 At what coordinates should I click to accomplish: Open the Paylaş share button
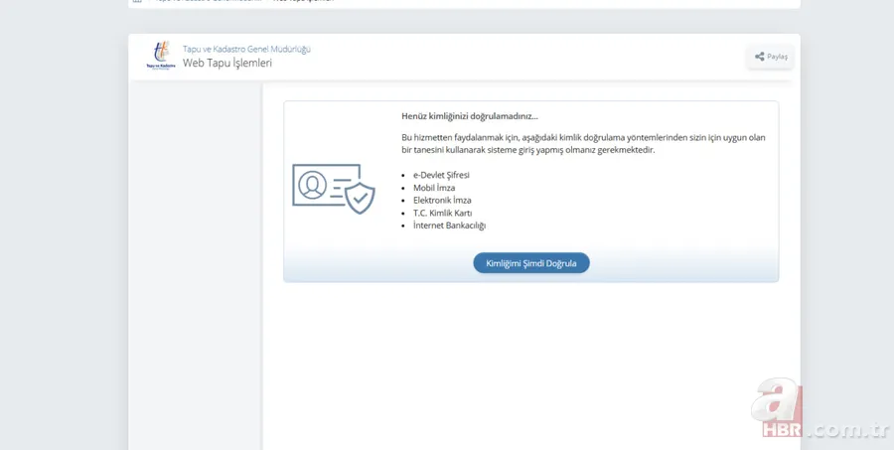pos(771,57)
